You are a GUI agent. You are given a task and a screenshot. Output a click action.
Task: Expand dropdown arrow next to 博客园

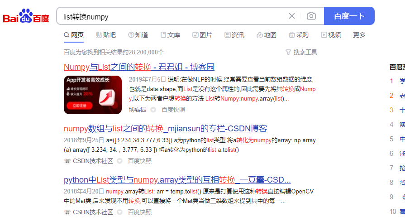153,110
